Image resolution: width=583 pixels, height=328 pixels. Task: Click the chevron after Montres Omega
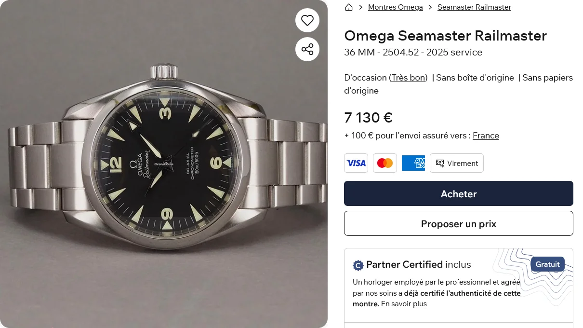[x=430, y=7]
